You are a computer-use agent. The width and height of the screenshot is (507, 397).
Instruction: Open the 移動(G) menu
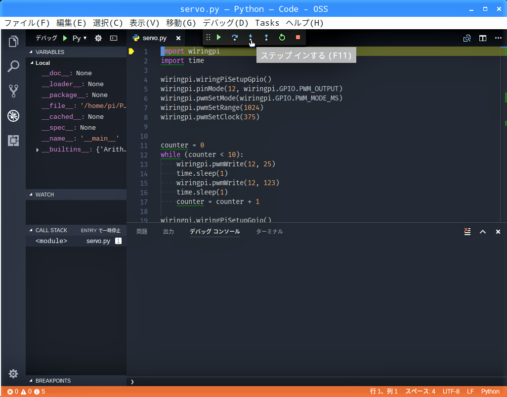pyautogui.click(x=181, y=23)
